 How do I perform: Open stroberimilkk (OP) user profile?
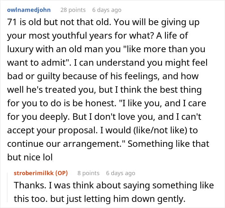point(41,173)
